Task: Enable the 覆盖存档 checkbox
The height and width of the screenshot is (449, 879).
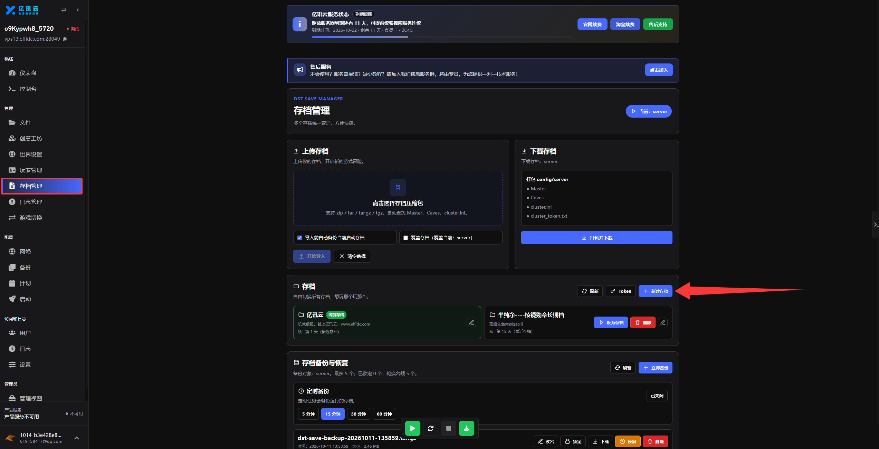Action: click(406, 238)
